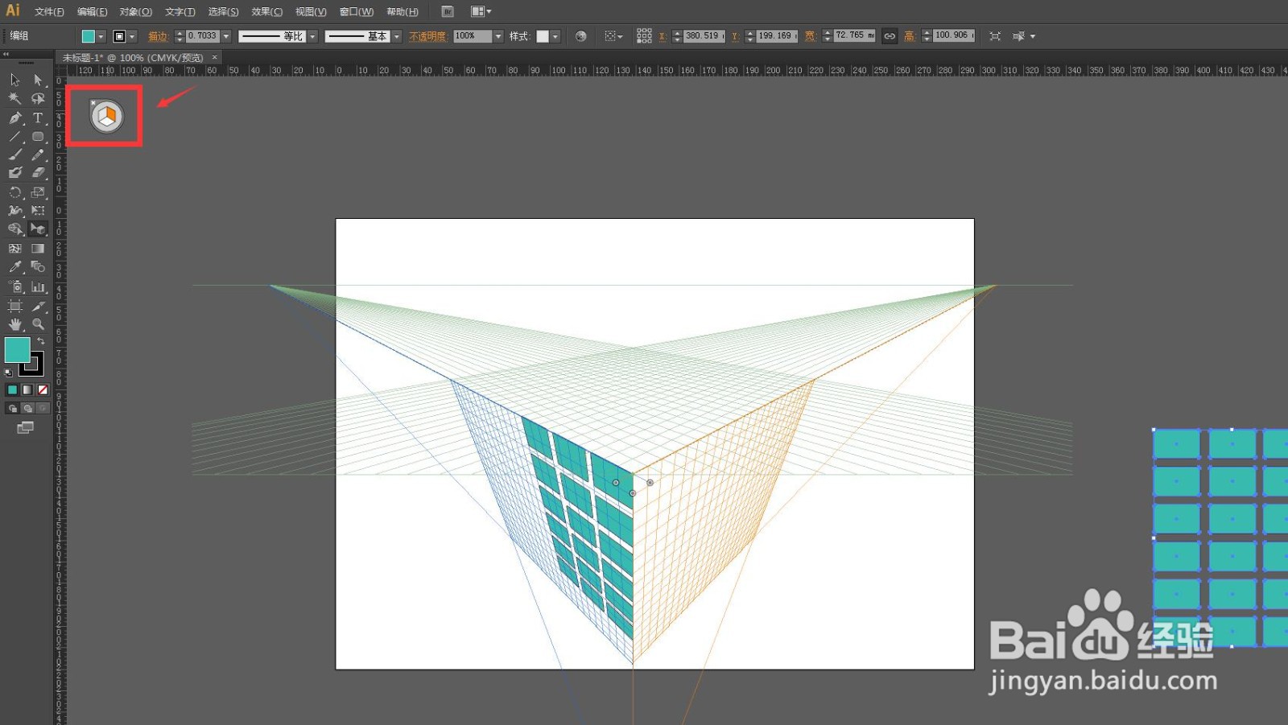Click the 描边 stroke panel link

[158, 36]
